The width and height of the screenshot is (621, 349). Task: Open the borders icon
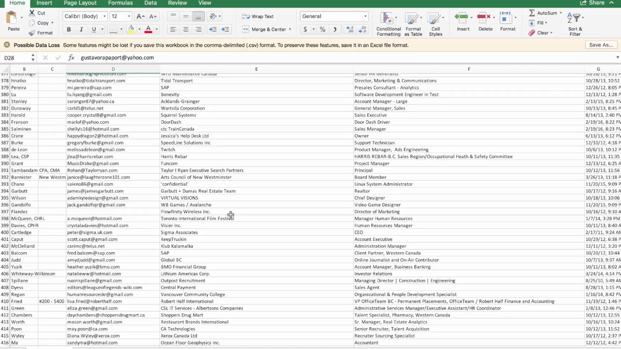[x=113, y=30]
